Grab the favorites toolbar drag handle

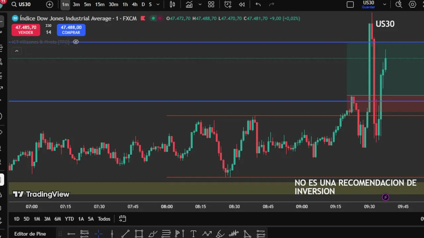(60, 234)
